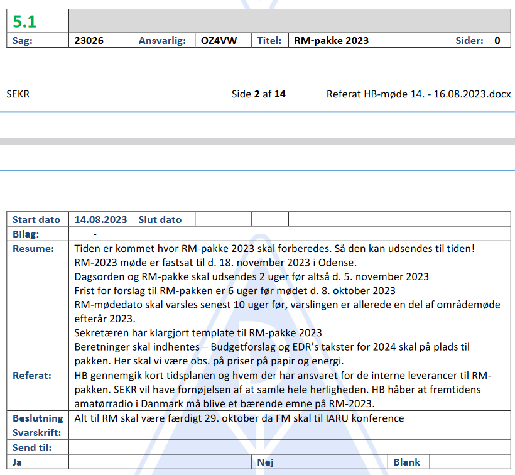Select the Start dato value 14.08.2023
Screen dimensions: 515x475
click(100, 219)
